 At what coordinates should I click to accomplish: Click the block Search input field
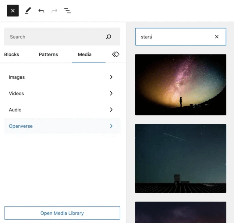(x=62, y=37)
